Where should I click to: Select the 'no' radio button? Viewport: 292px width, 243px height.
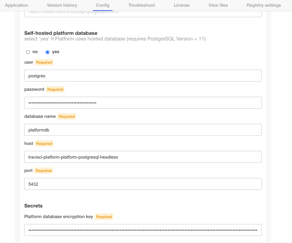click(28, 52)
